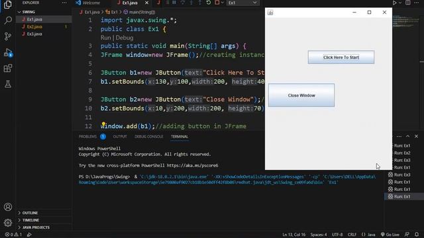This screenshot has height=238, width=424.
Task: Open the Search view in activity bar
Action: pos(8,20)
